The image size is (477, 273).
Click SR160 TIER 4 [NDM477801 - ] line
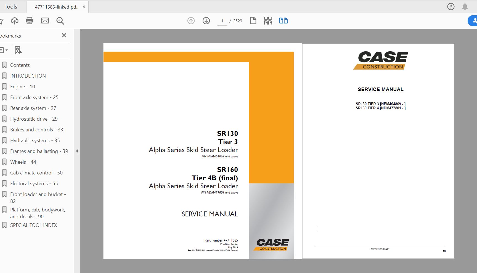(x=381, y=108)
